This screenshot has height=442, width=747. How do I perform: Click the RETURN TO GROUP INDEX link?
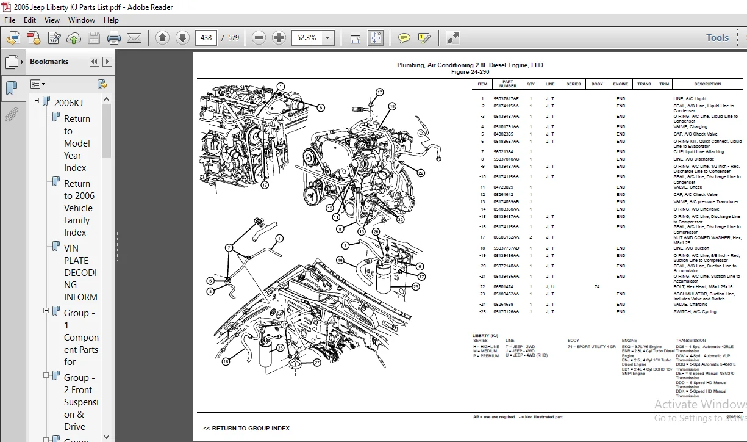point(246,428)
